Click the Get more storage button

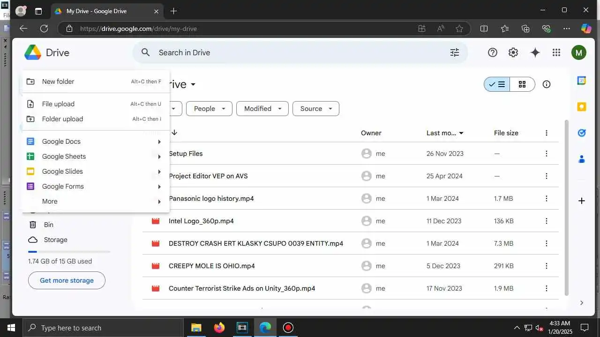(67, 280)
